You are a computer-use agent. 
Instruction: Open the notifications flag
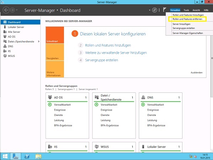(164, 10)
